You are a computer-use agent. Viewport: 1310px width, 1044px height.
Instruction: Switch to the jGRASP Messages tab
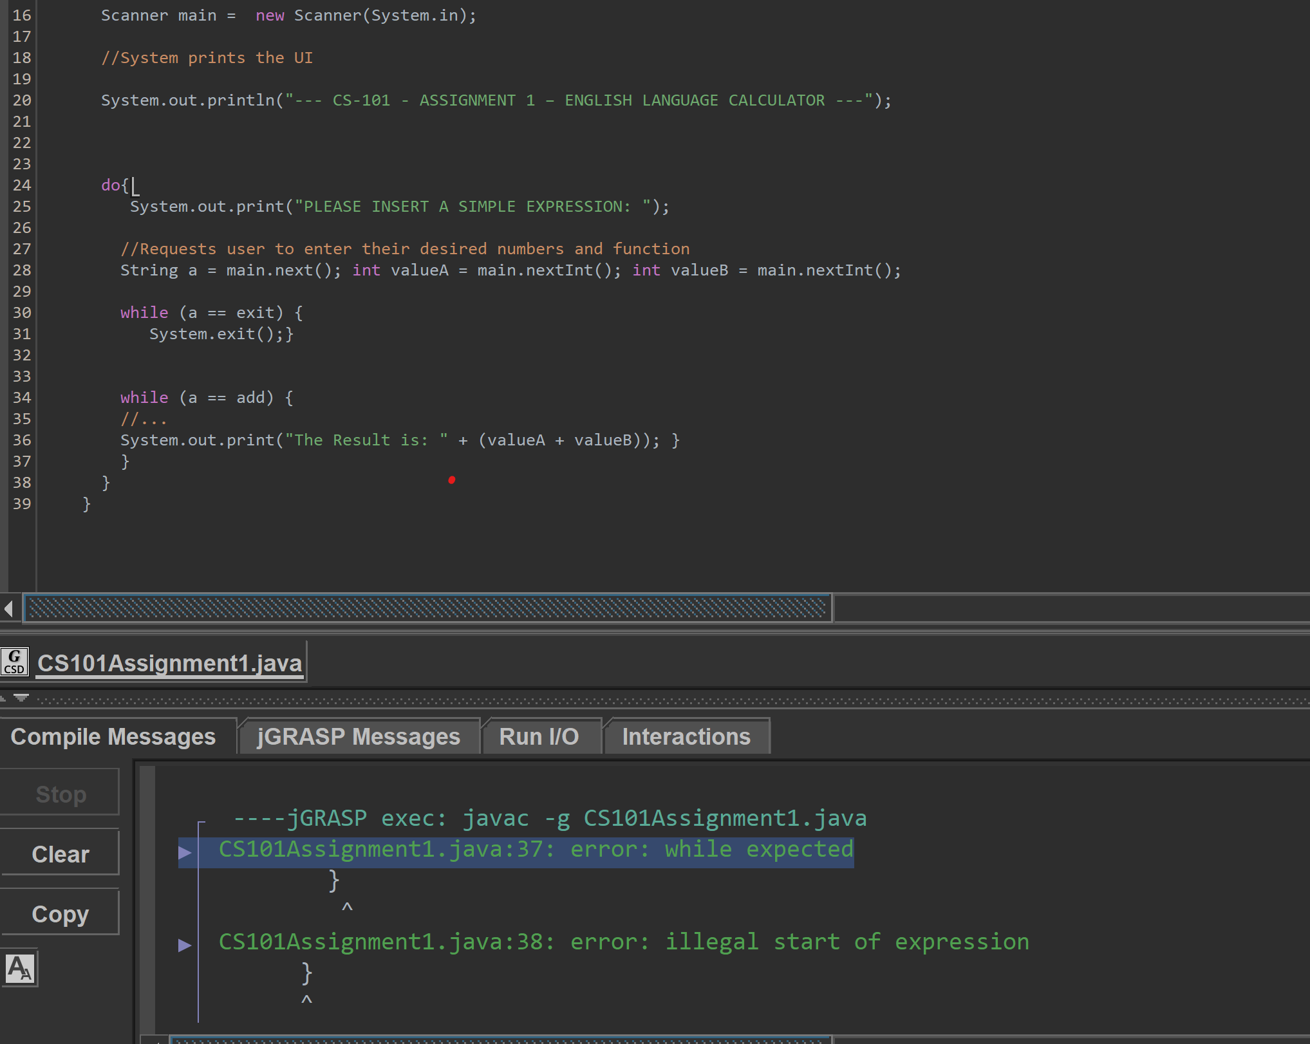click(358, 736)
